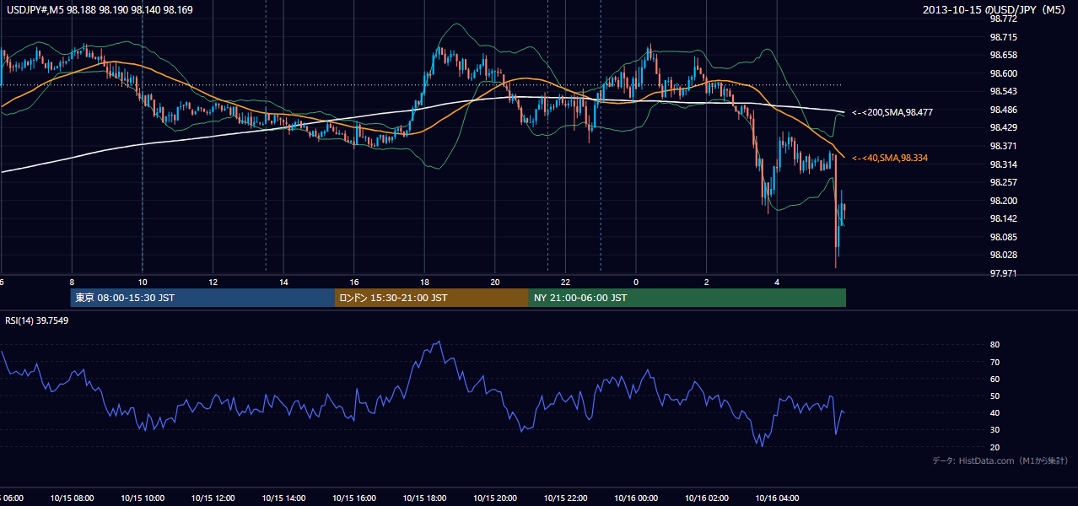The width and height of the screenshot is (1078, 506).
Task: Click the RSI 60 level label
Action: tap(994, 379)
